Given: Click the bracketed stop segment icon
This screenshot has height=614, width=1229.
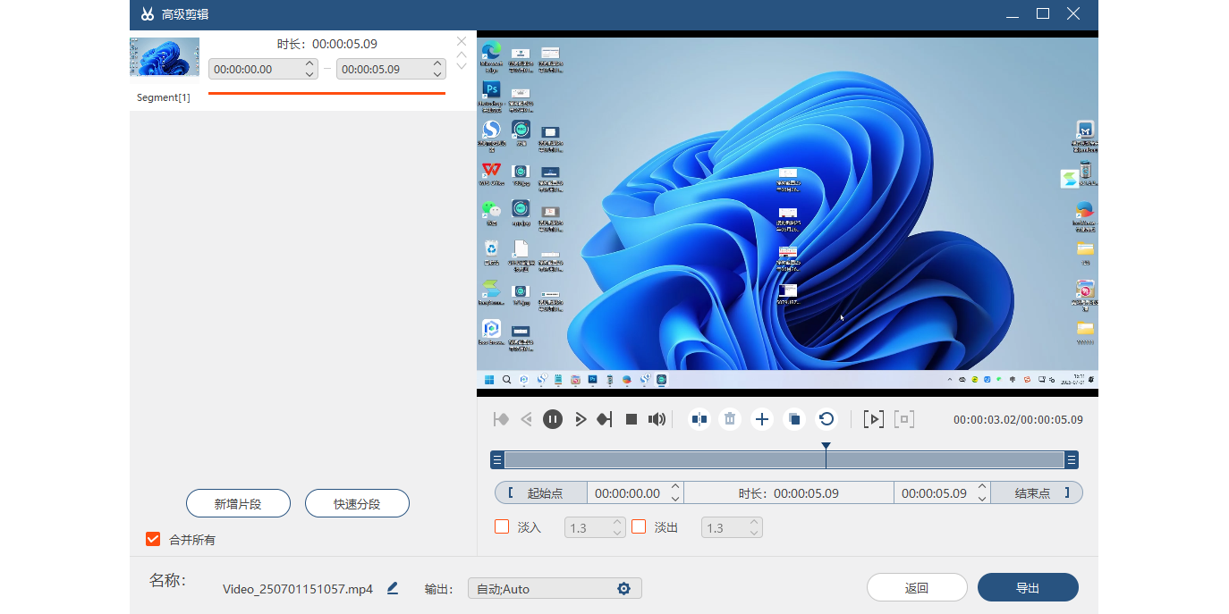Looking at the screenshot, I should tap(904, 419).
